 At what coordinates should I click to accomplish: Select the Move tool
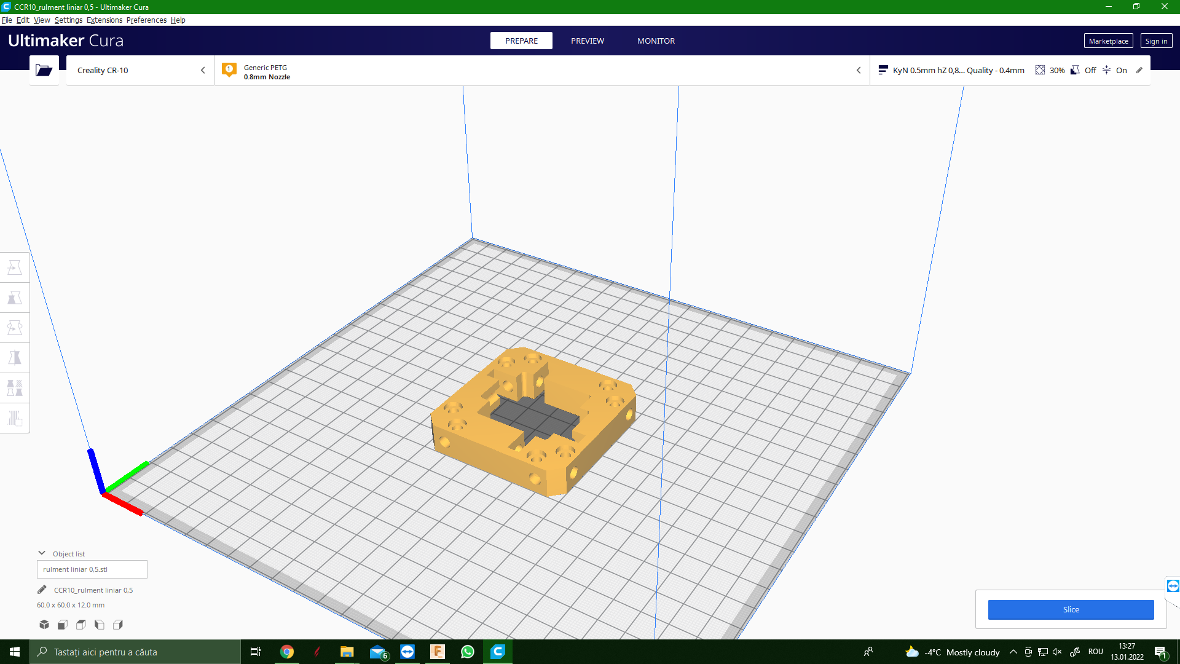[x=15, y=267]
